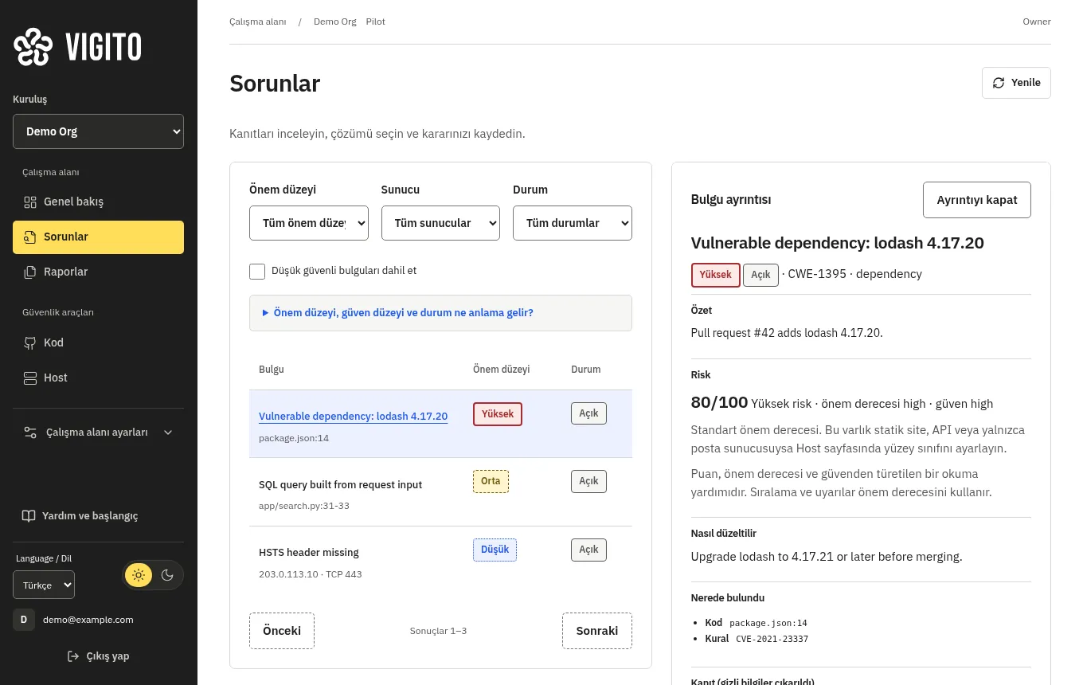Select the SQL query built from request input row
Image resolution: width=1083 pixels, height=685 pixels.
(440, 492)
